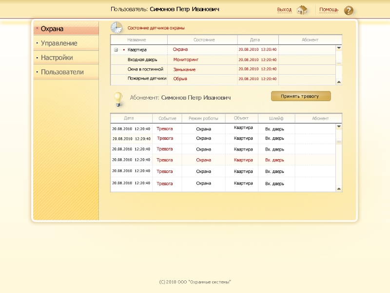390x293 pixels.
Task: Click the house icon next to Выход
Action: tap(302, 10)
